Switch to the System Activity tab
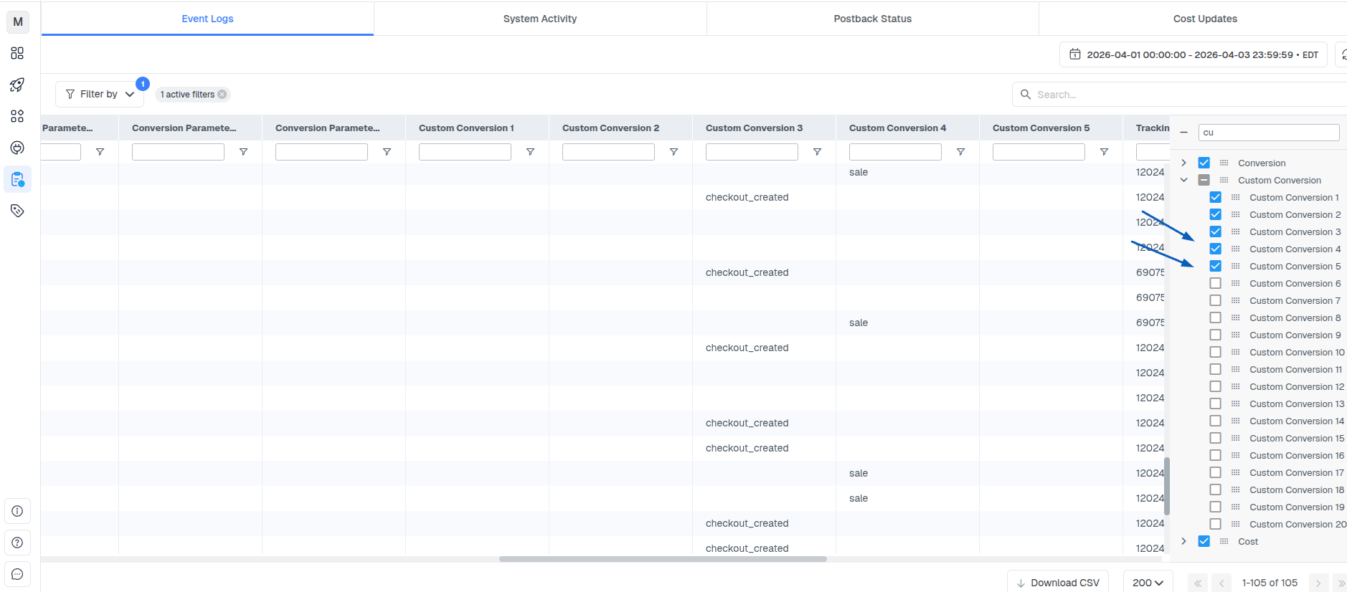The height and width of the screenshot is (592, 1347). tap(539, 19)
